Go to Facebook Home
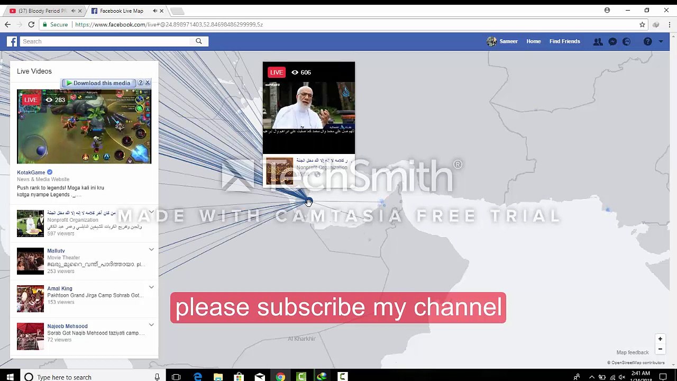Screen dimensions: 677x381 [533, 41]
